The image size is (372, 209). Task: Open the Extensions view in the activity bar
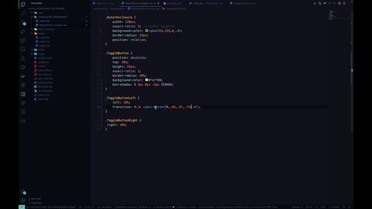pos(23,41)
